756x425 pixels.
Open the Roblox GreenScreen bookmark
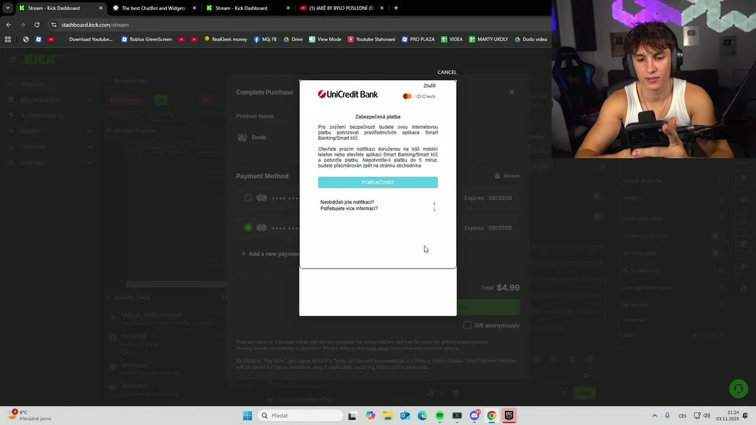click(146, 40)
